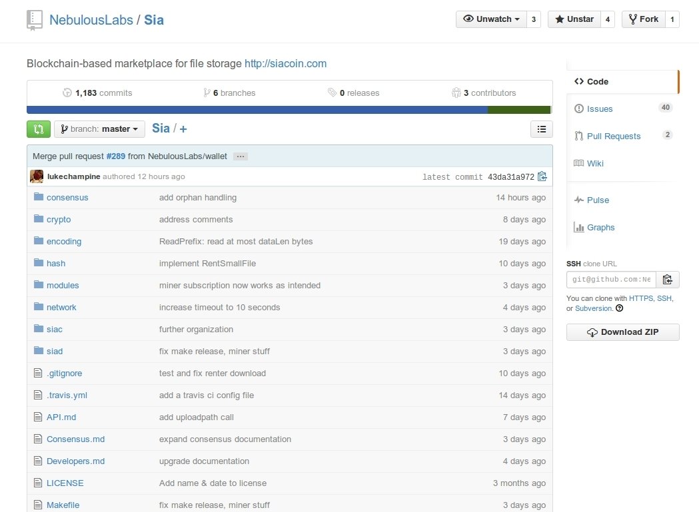Click the modules folder icon
The width and height of the screenshot is (699, 512).
tap(39, 285)
